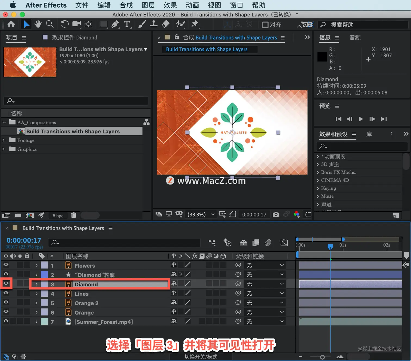Show the Lines layer visibility box
Image resolution: width=411 pixels, height=361 pixels.
click(x=6, y=293)
